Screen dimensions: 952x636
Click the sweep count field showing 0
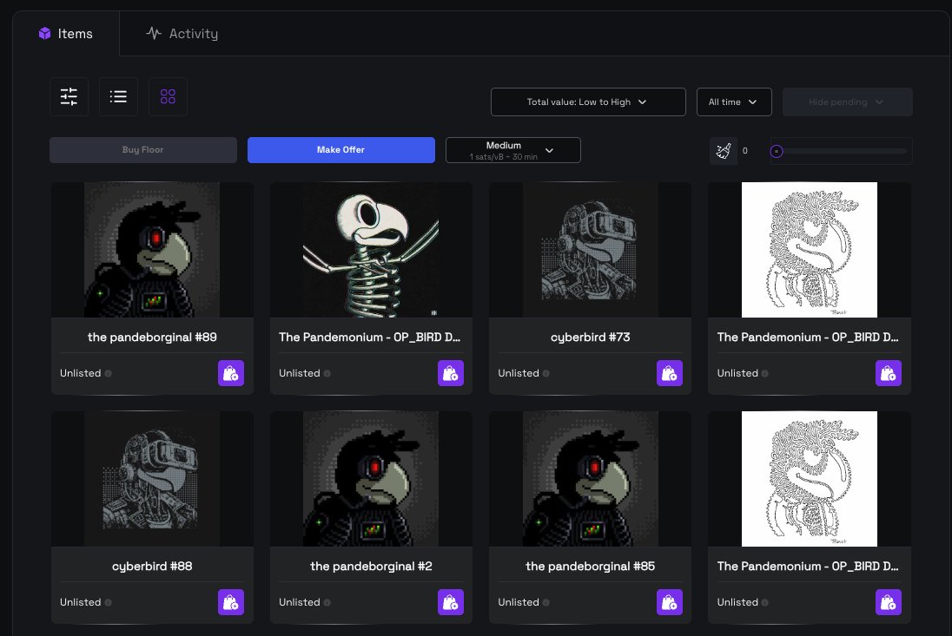[x=745, y=151]
